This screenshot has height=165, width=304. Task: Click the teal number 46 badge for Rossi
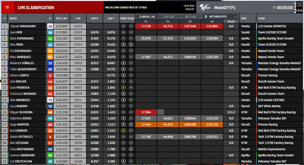coord(50,118)
